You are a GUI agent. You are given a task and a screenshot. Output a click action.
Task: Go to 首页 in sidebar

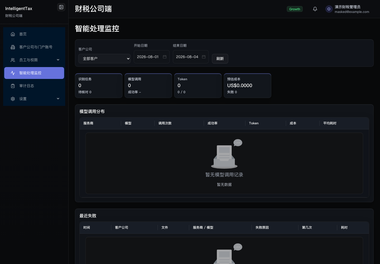[x=34, y=34]
